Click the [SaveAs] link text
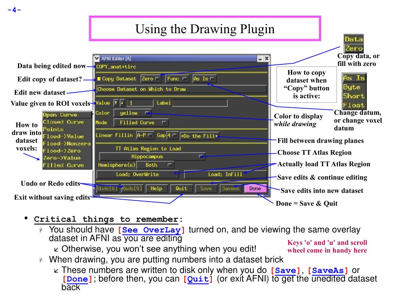Screen dimensions: 400x300 point(328,270)
